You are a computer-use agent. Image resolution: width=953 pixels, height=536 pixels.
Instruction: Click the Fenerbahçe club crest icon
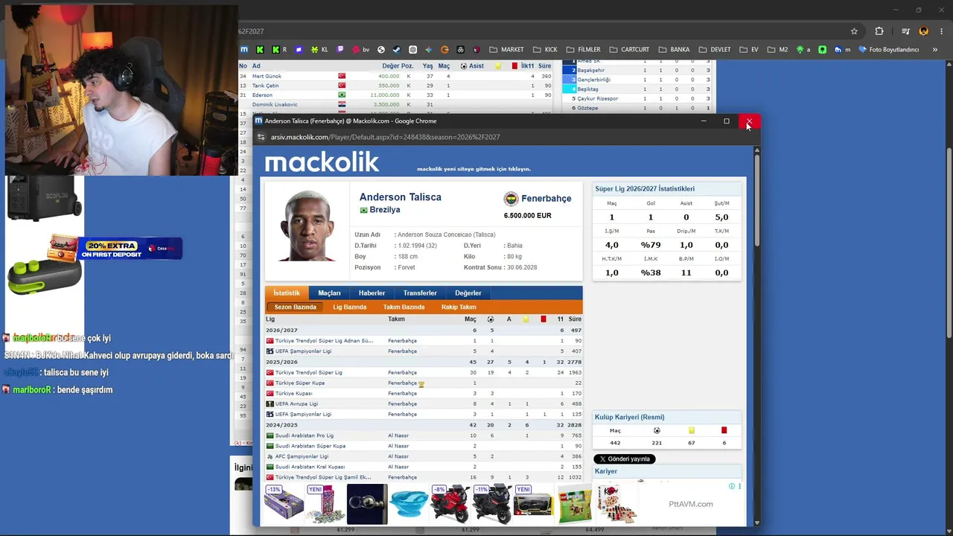[511, 199]
